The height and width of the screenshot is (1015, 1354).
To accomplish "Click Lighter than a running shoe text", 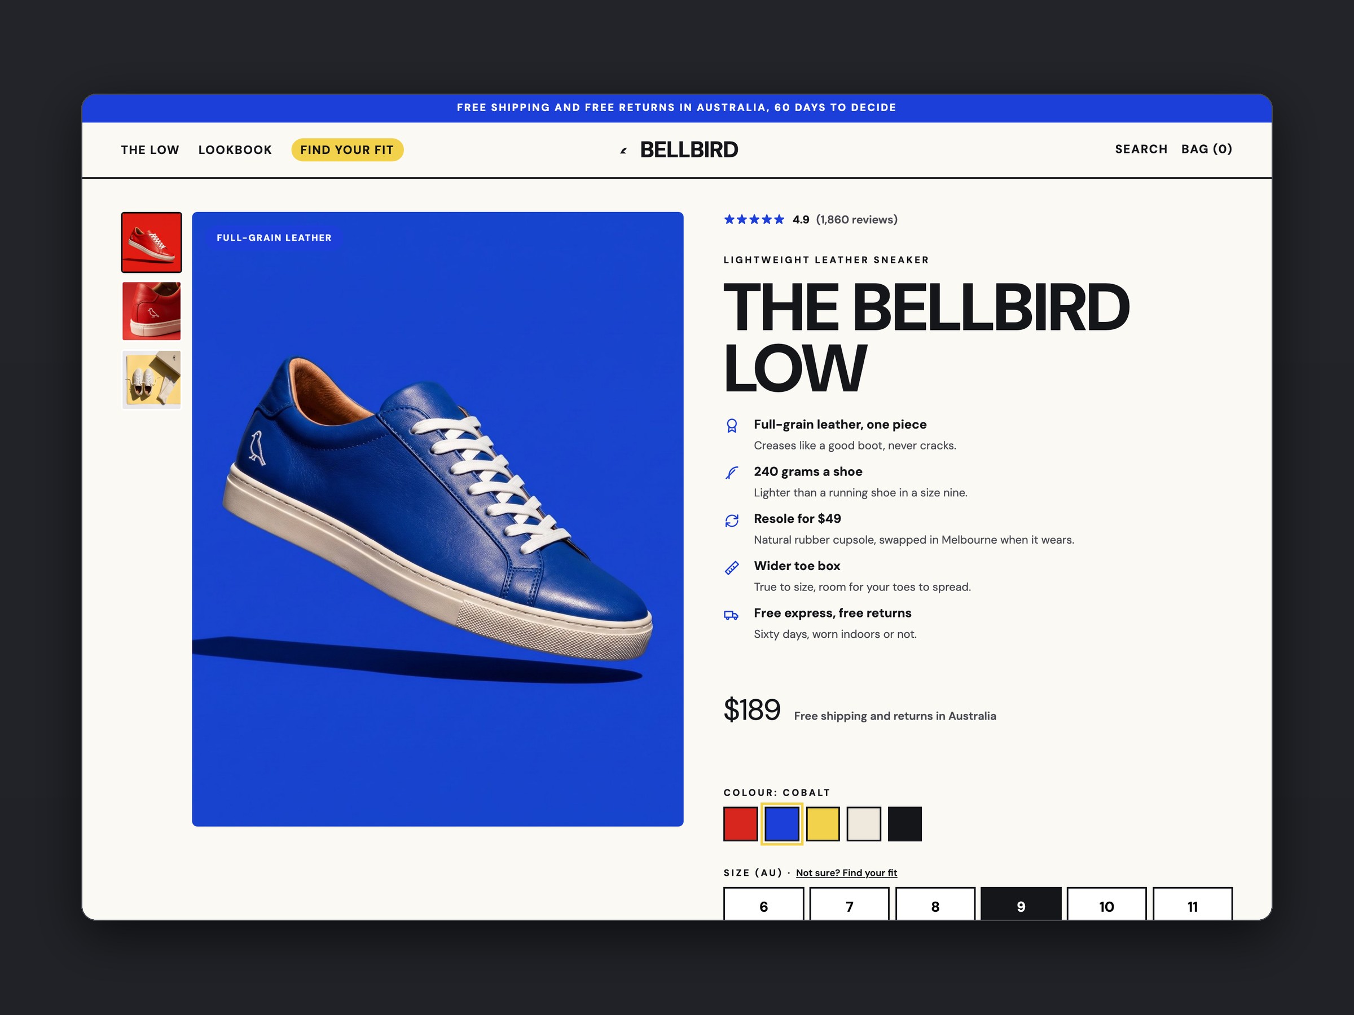I will (x=860, y=493).
